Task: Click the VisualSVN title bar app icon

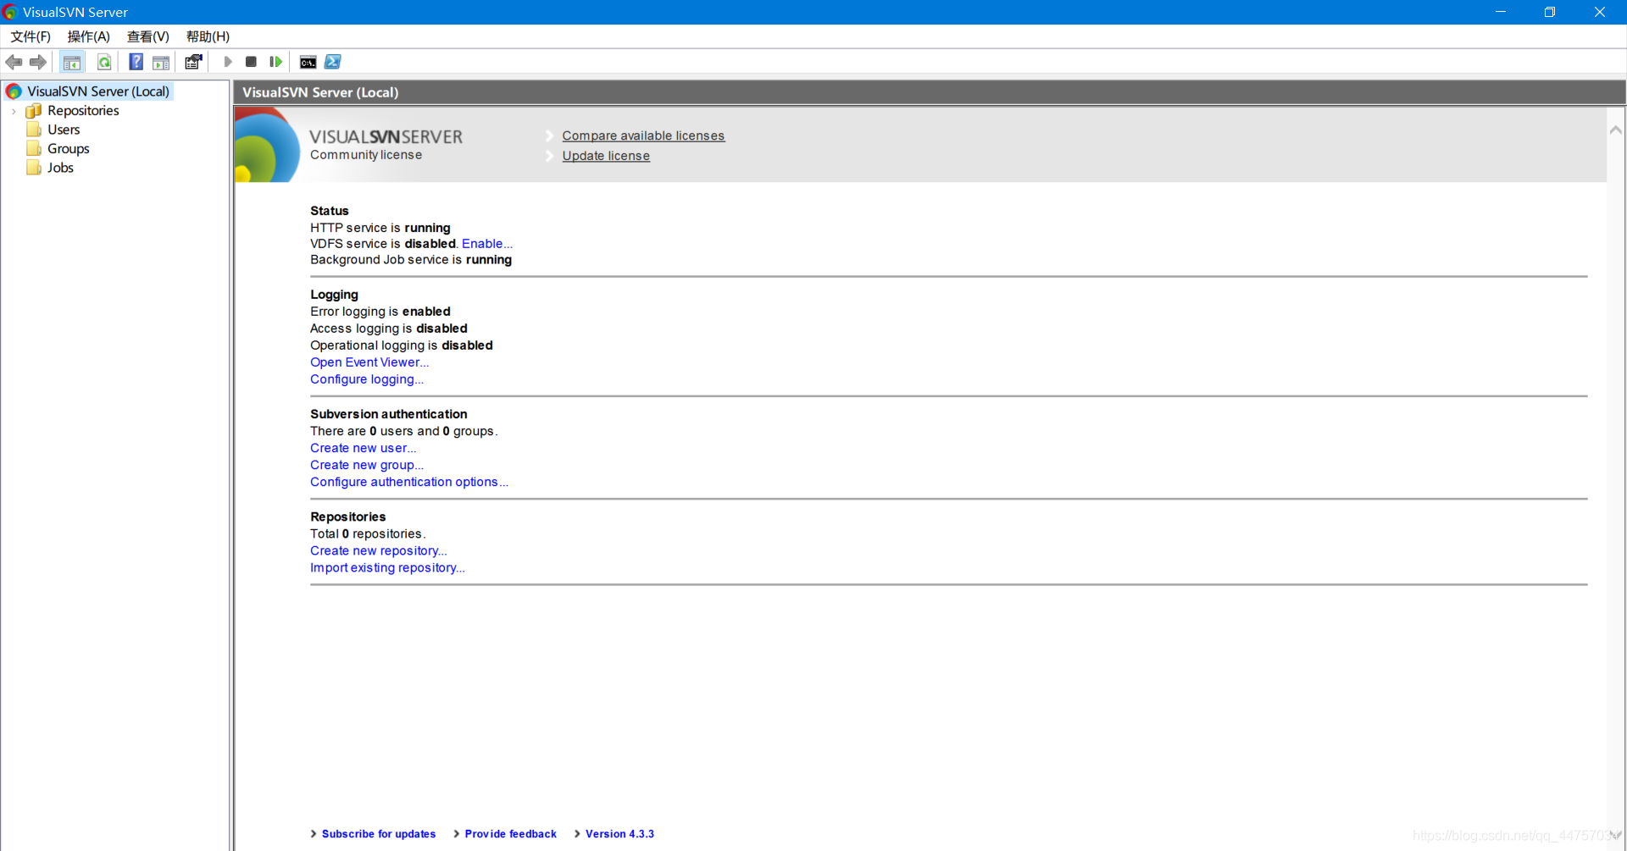Action: (10, 12)
